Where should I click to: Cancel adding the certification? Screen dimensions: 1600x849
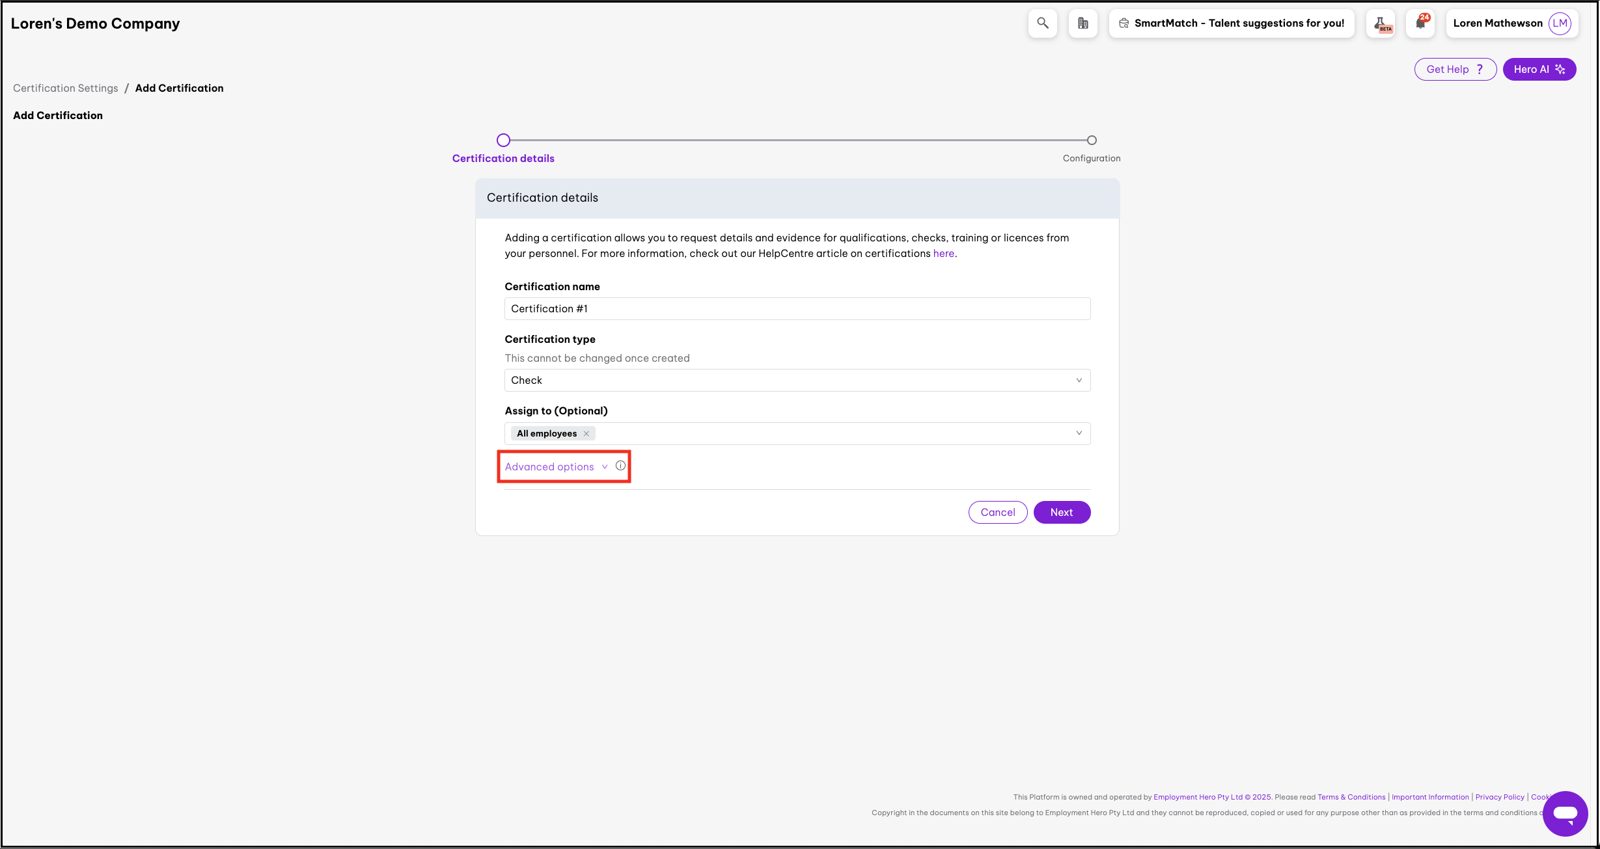[x=997, y=513]
